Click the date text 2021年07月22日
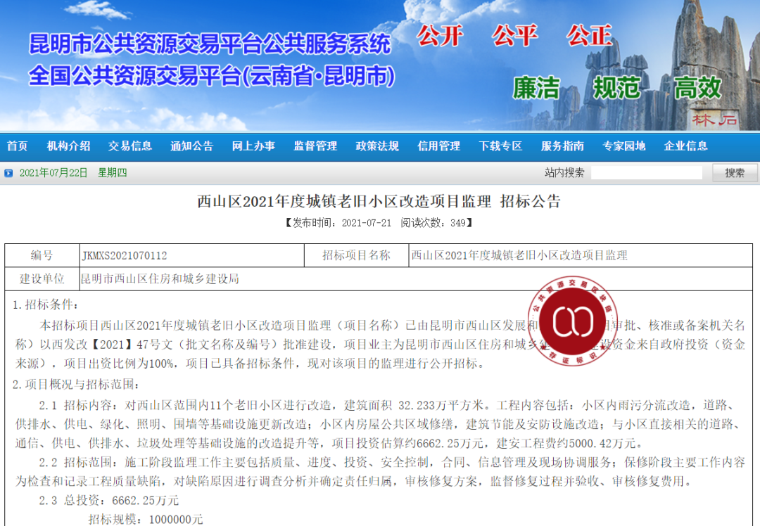760x526 pixels. (x=53, y=173)
